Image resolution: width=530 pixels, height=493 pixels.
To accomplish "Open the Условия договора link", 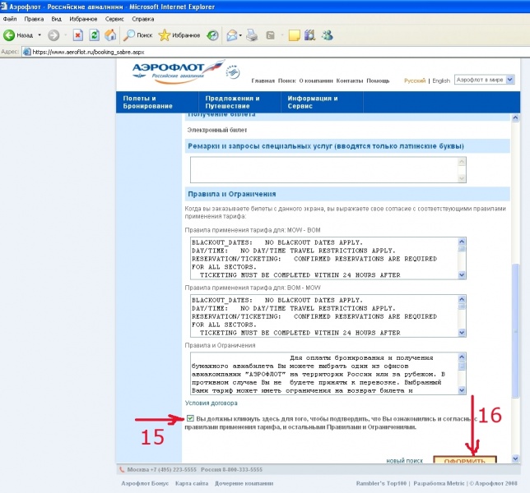I will click(x=211, y=403).
